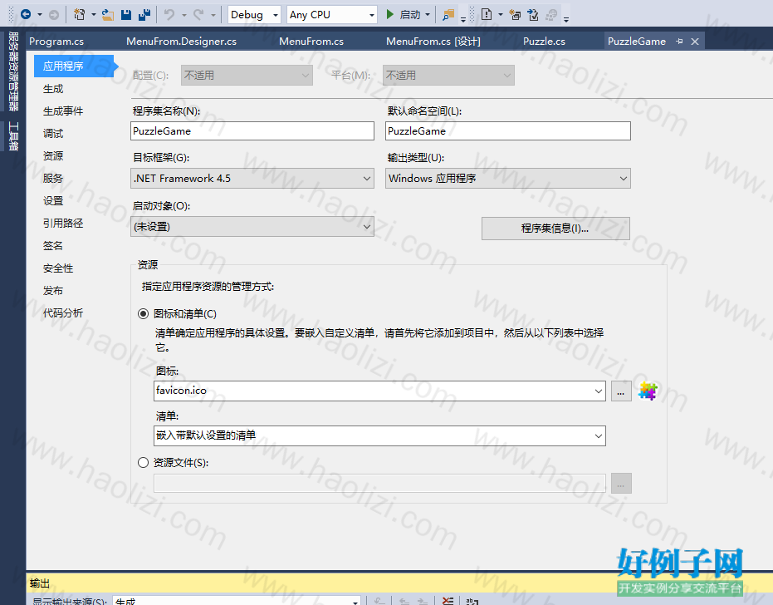Open the 签名 properties page

pos(53,246)
